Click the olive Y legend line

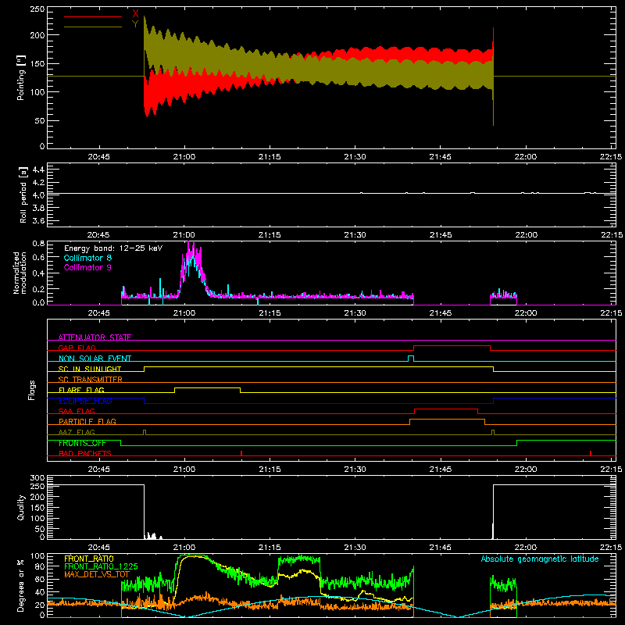click(x=93, y=27)
